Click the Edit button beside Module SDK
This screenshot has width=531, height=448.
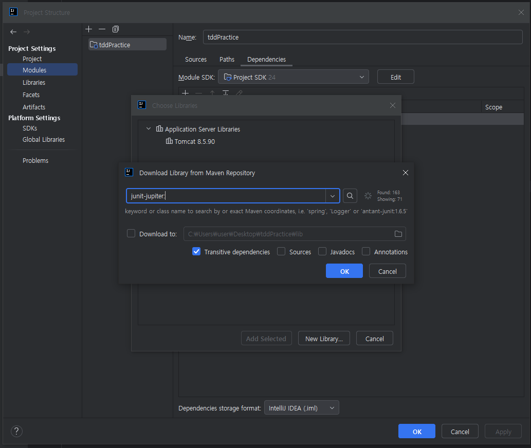pos(395,77)
